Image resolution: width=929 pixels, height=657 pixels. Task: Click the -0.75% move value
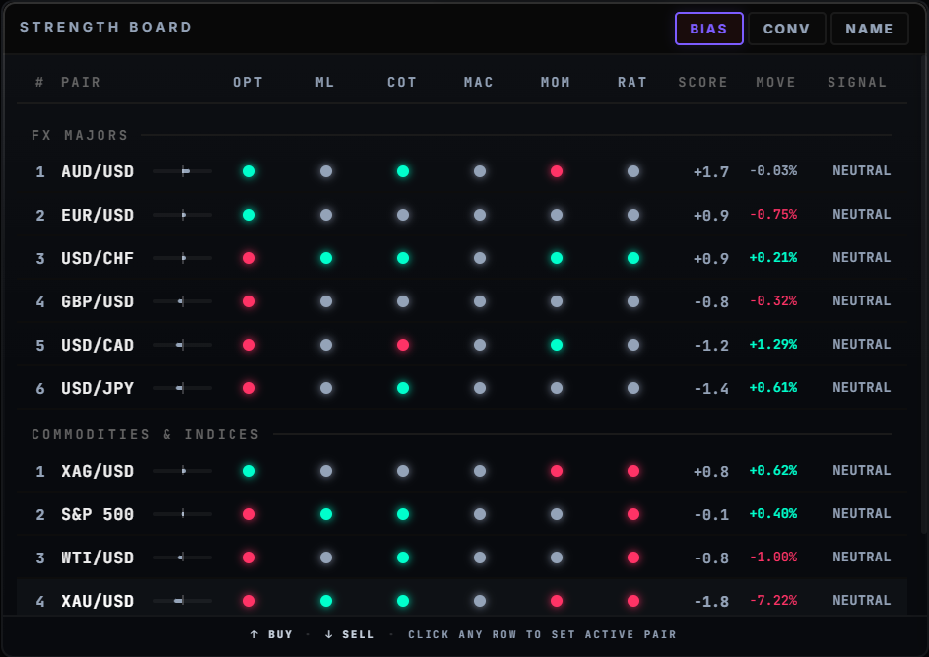(773, 215)
